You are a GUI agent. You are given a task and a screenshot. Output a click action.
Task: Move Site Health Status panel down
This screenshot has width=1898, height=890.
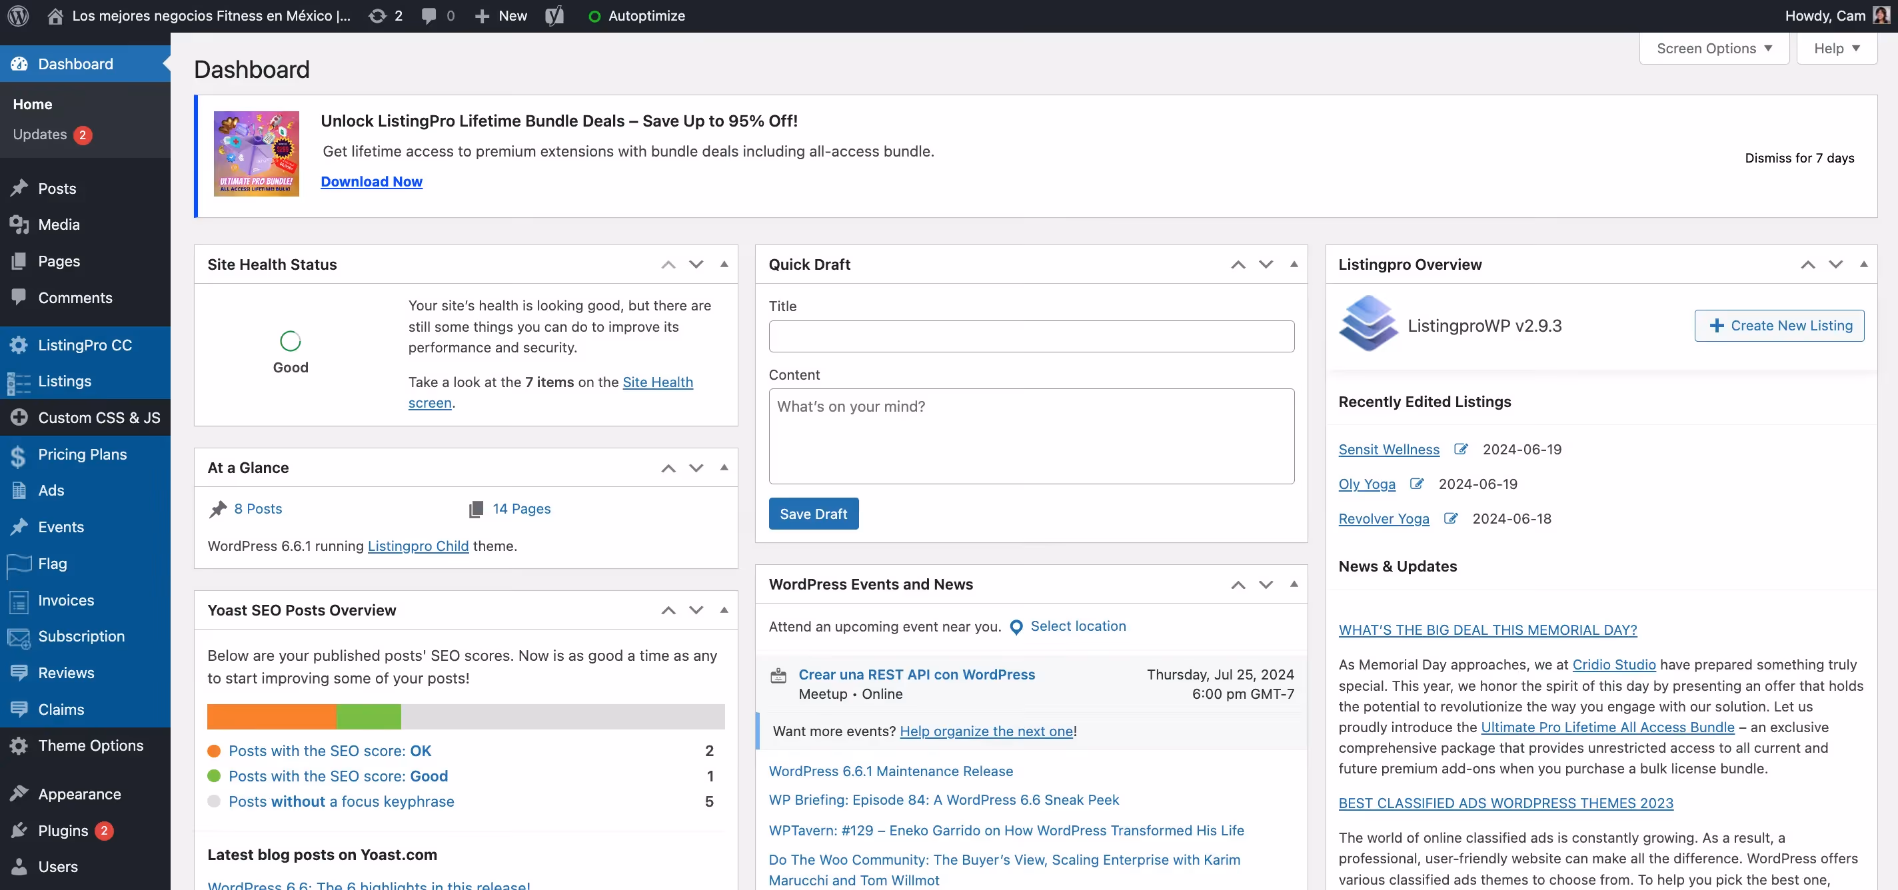pos(696,264)
